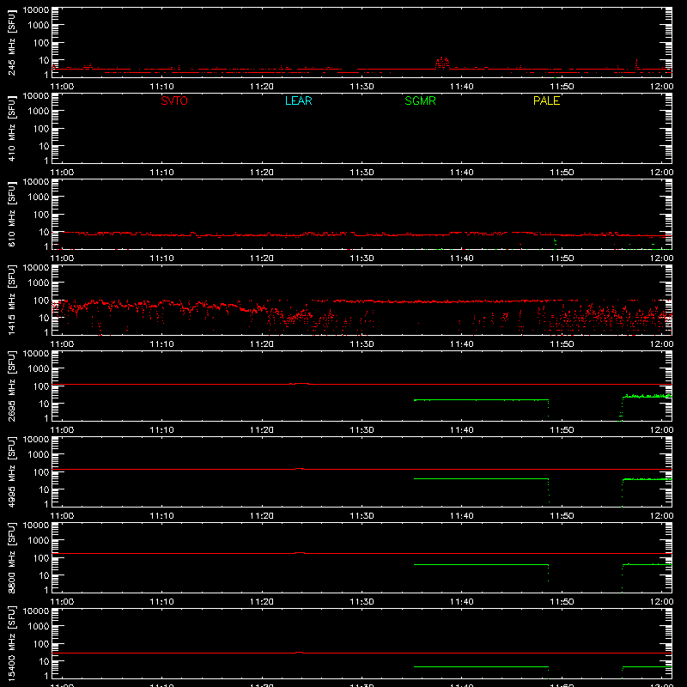Click 11:50 tick label under 2695 MHz panel

point(562,430)
